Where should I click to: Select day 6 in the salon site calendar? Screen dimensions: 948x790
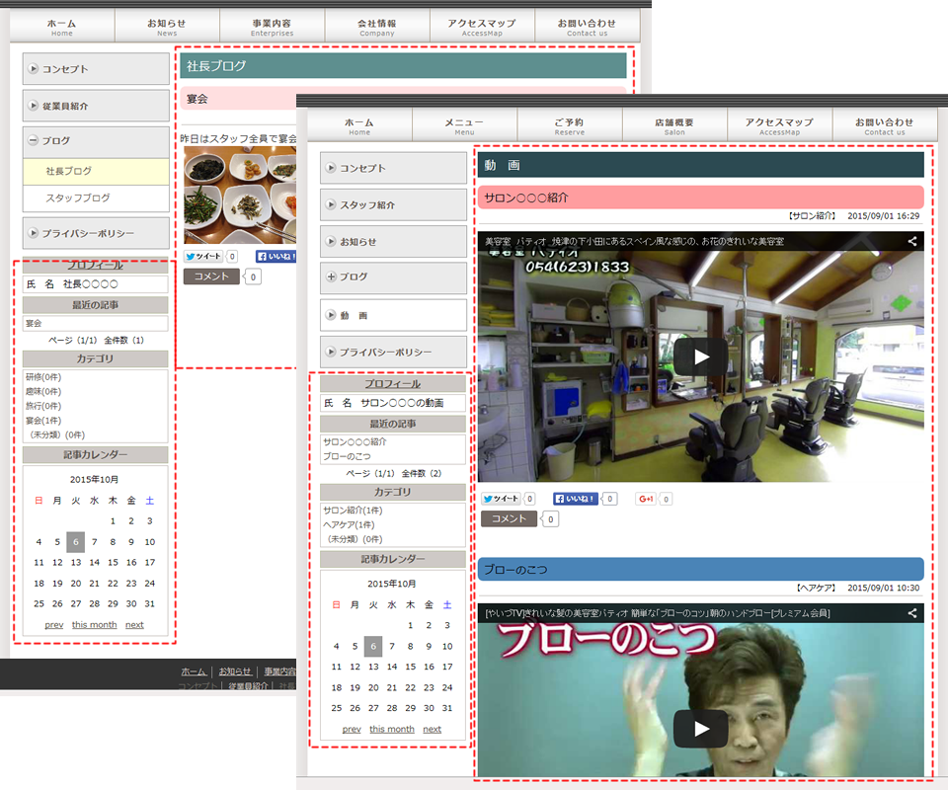tap(373, 646)
